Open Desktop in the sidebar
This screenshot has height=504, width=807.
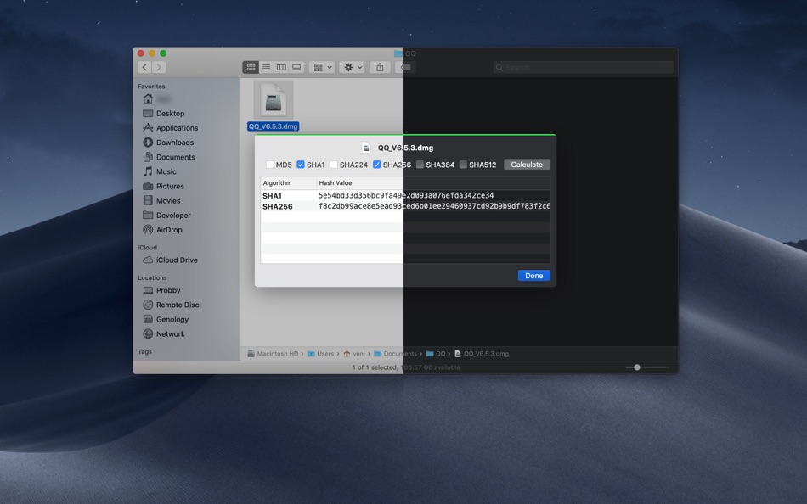coord(164,113)
